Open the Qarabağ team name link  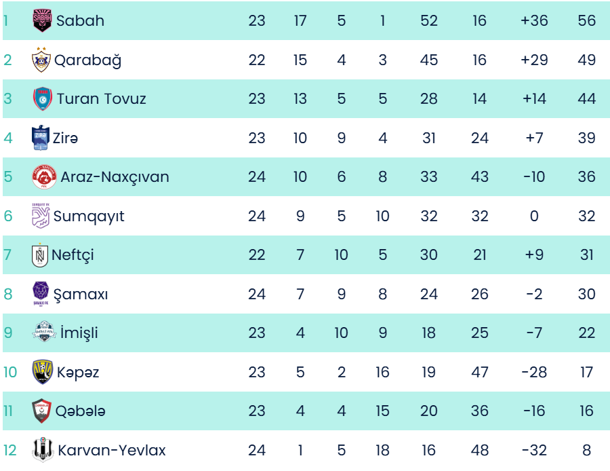pyautogui.click(x=88, y=60)
